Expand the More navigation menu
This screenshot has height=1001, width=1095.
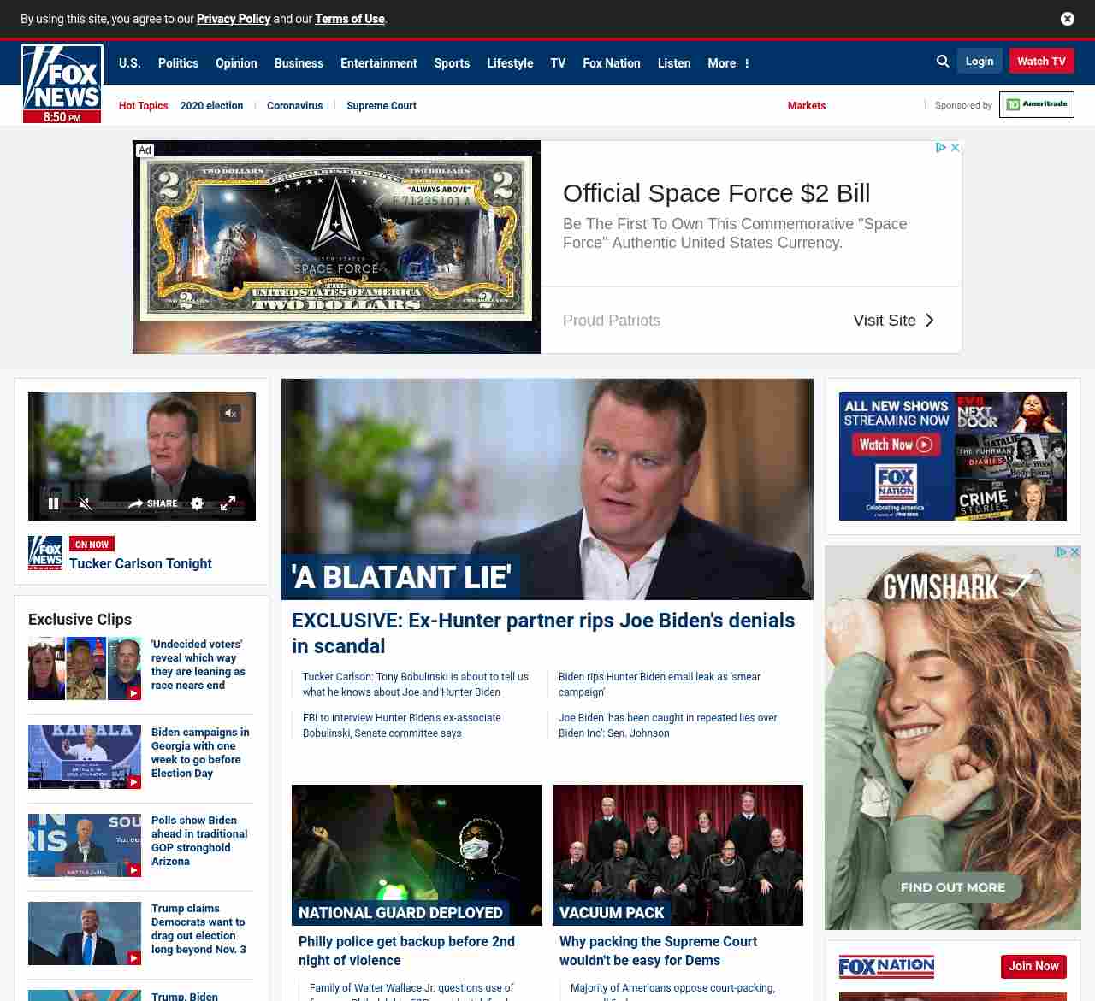[x=728, y=63]
